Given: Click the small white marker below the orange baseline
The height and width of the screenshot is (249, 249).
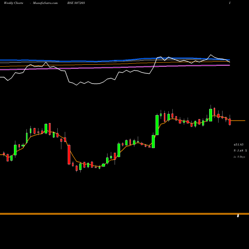Looking at the screenshot, I should (238, 216).
